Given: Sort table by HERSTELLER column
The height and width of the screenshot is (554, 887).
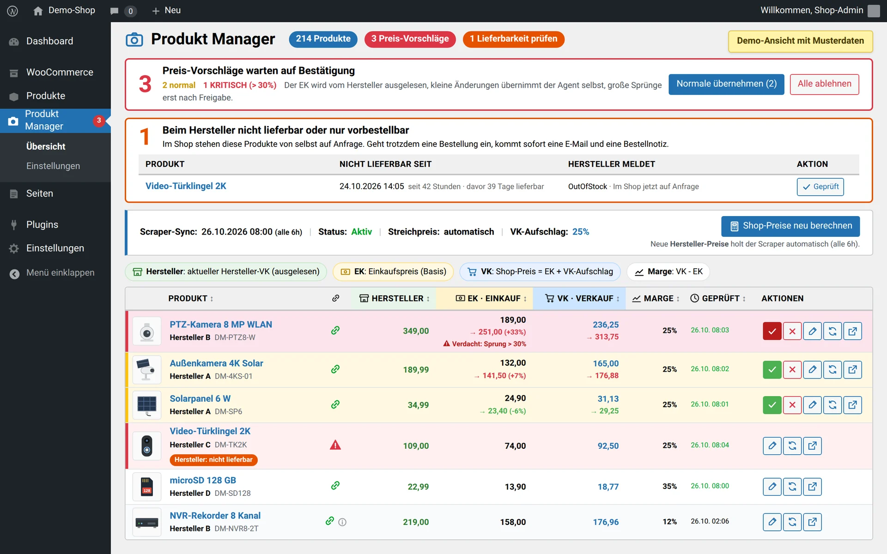Looking at the screenshot, I should pos(395,298).
